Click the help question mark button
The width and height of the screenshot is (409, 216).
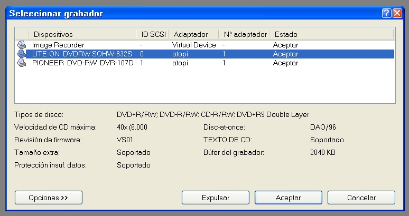(x=386, y=13)
